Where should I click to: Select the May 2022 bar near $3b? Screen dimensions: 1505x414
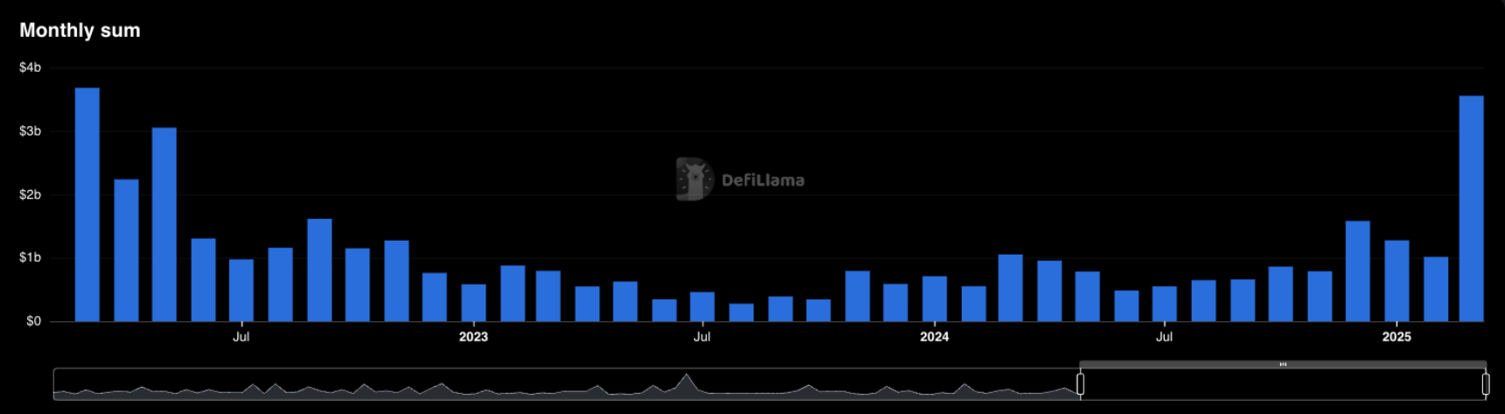click(x=164, y=225)
